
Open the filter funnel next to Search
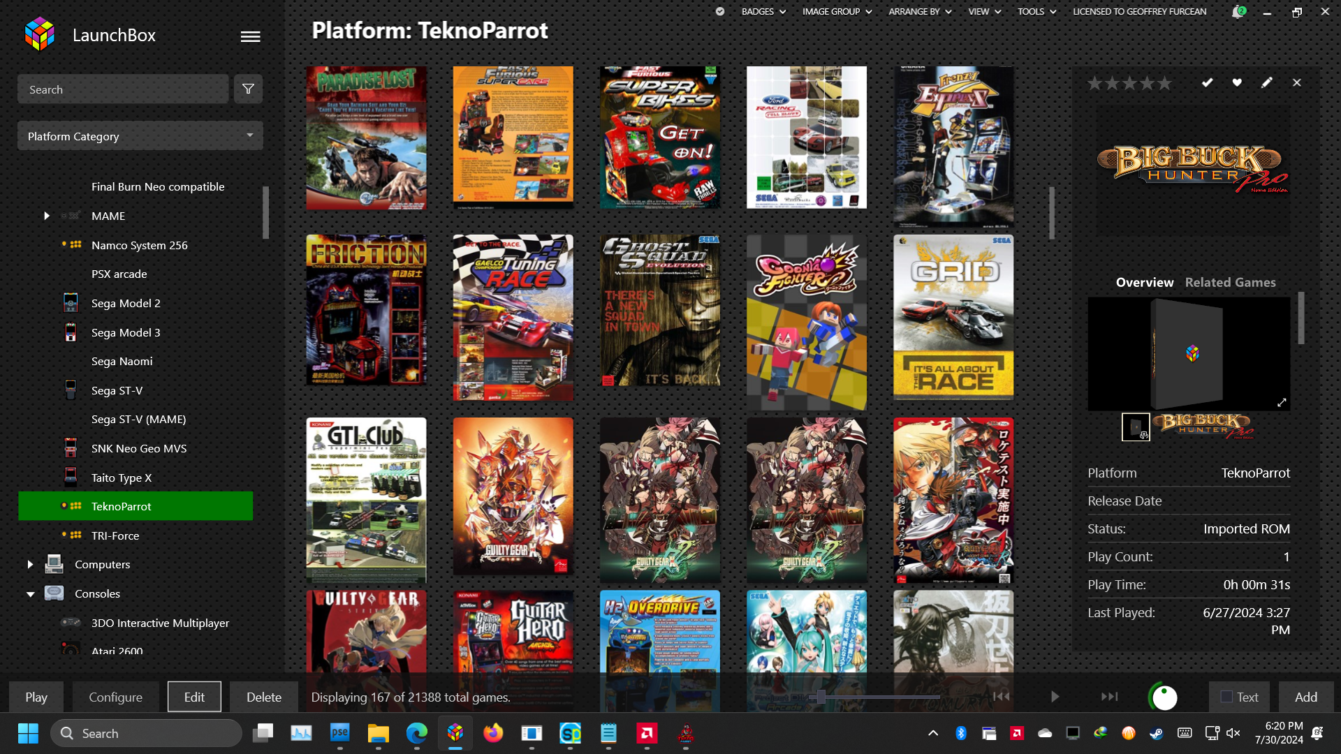[248, 89]
